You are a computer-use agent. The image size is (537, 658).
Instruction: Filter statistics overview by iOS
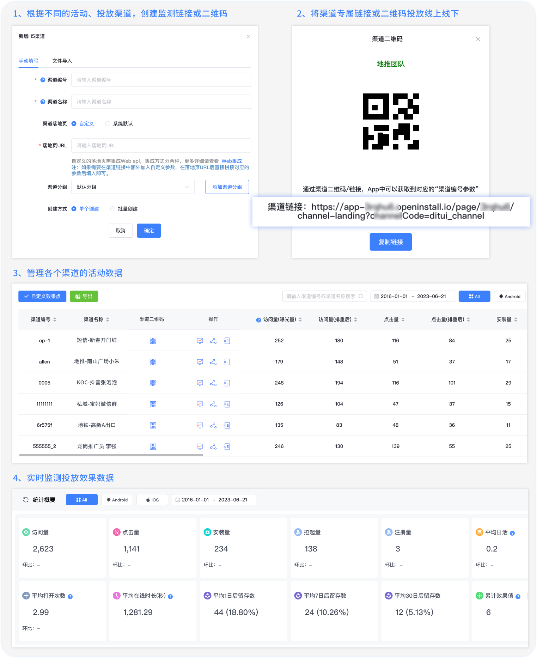152,500
